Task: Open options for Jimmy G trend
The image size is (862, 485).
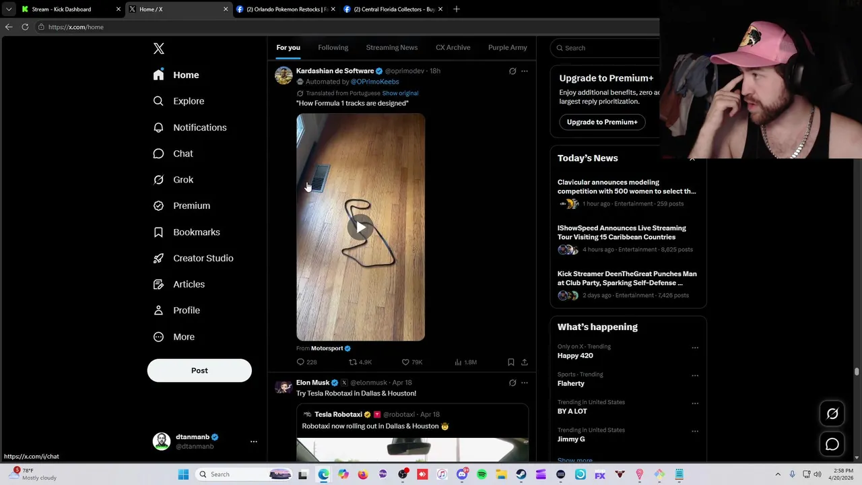Action: coord(695,431)
